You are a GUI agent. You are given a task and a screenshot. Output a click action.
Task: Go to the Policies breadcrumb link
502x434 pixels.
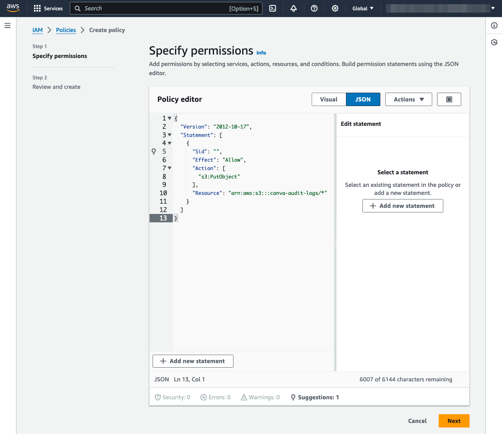pos(66,30)
